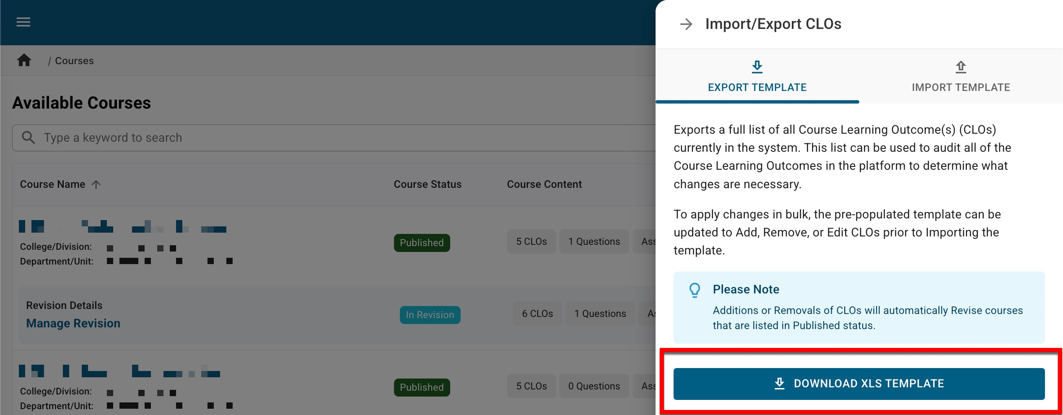Image resolution: width=1063 pixels, height=415 pixels.
Task: Sort by Course Name column header
Action: pos(52,184)
